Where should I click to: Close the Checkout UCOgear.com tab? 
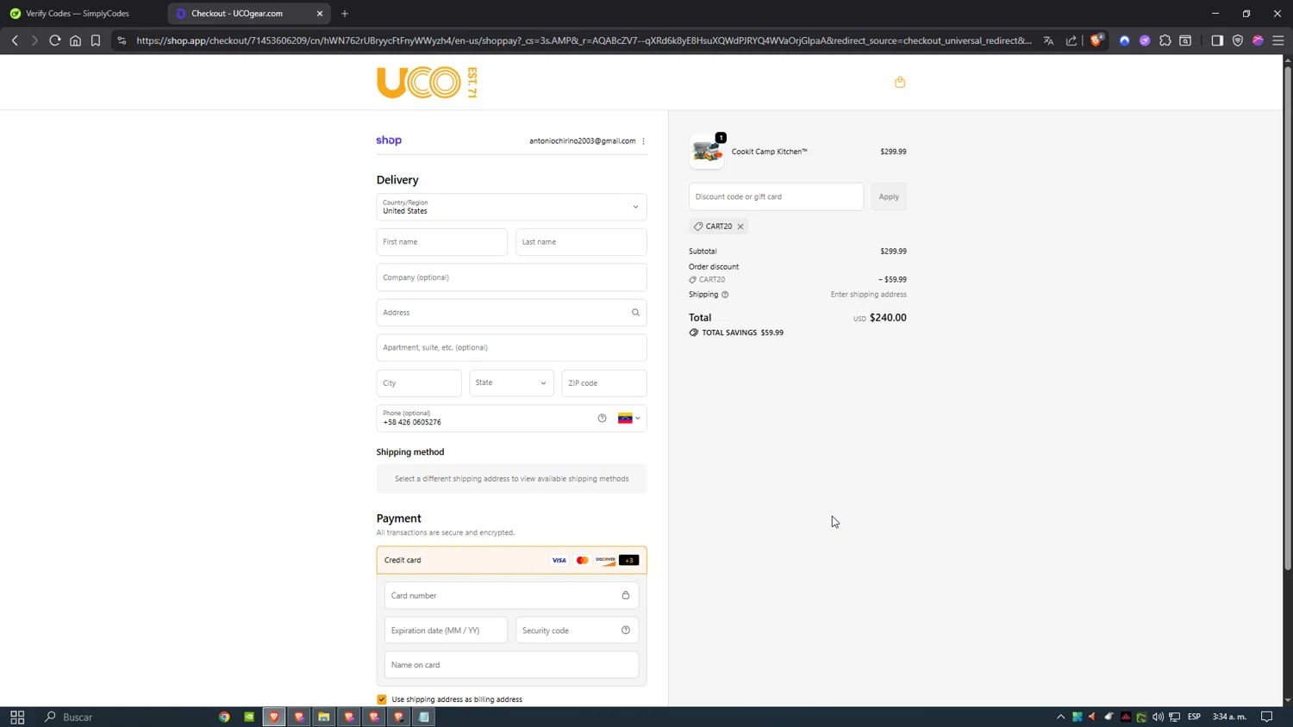(320, 14)
